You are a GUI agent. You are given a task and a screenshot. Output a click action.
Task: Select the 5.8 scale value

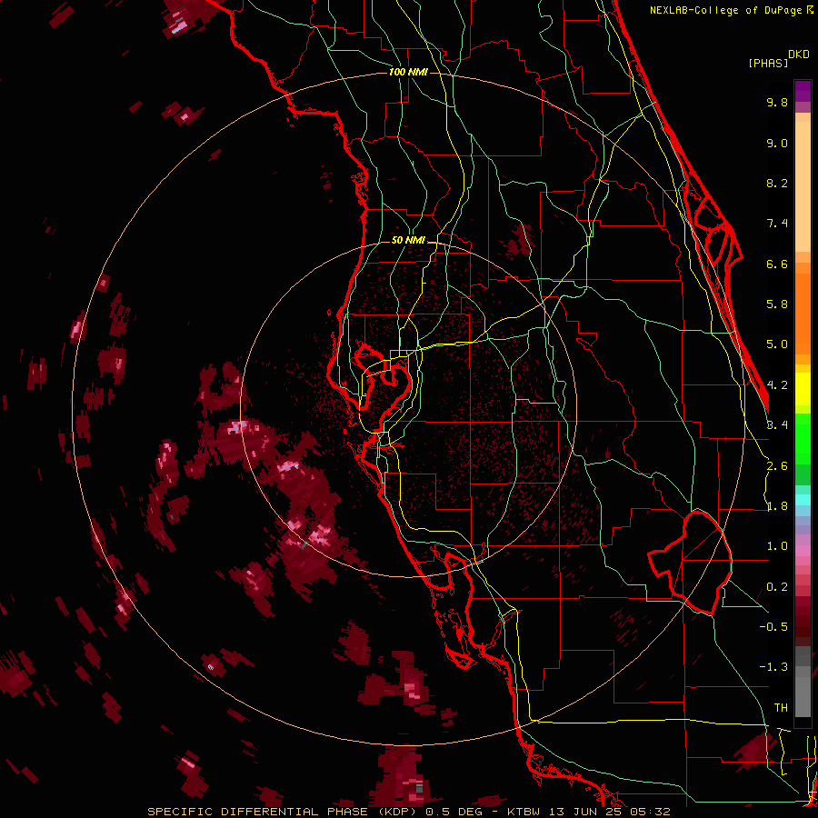pos(777,304)
